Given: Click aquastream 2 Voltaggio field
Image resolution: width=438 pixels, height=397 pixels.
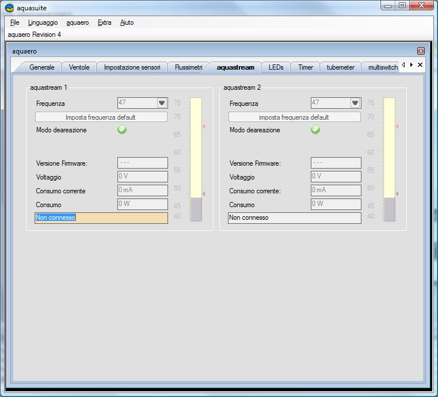Looking at the screenshot, I should 336,177.
